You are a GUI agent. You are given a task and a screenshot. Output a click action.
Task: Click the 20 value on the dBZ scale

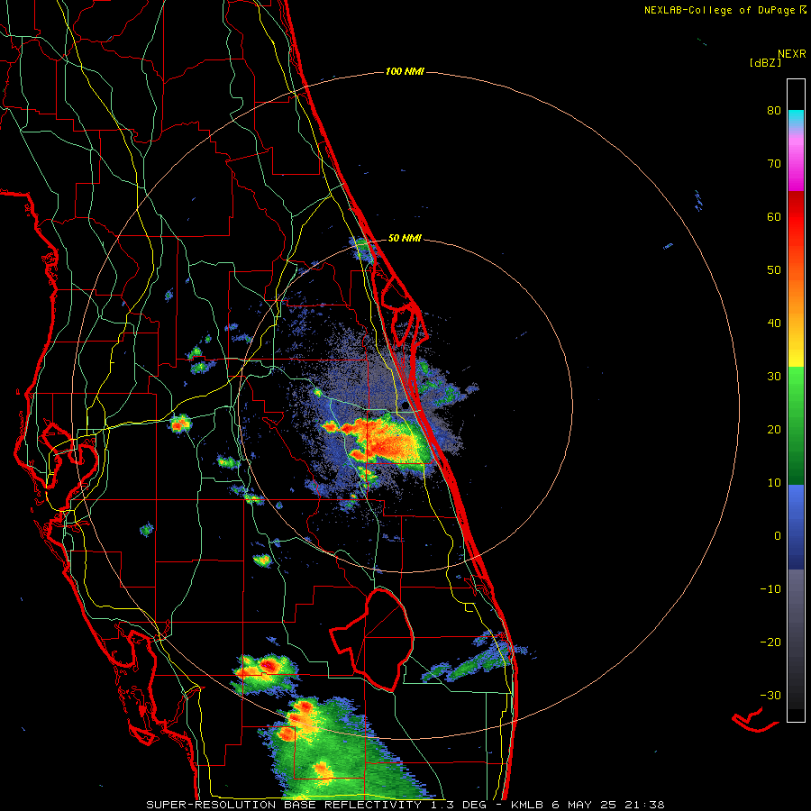(x=774, y=429)
